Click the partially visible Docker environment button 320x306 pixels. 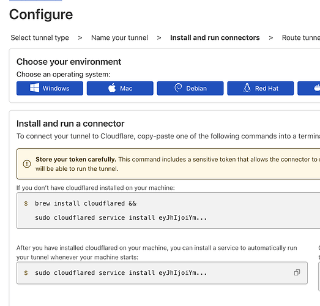tap(309, 88)
